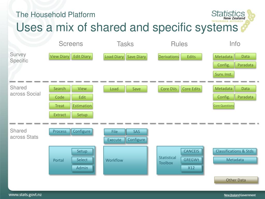Click the Save Diary task box
Viewport: 265px width, 199px height.
(136, 57)
